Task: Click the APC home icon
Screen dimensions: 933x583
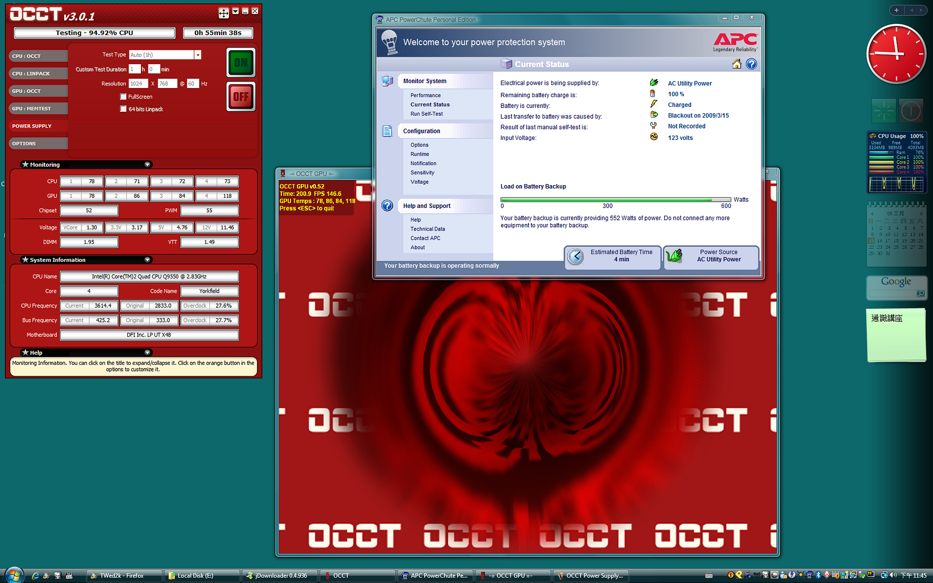Action: point(736,64)
